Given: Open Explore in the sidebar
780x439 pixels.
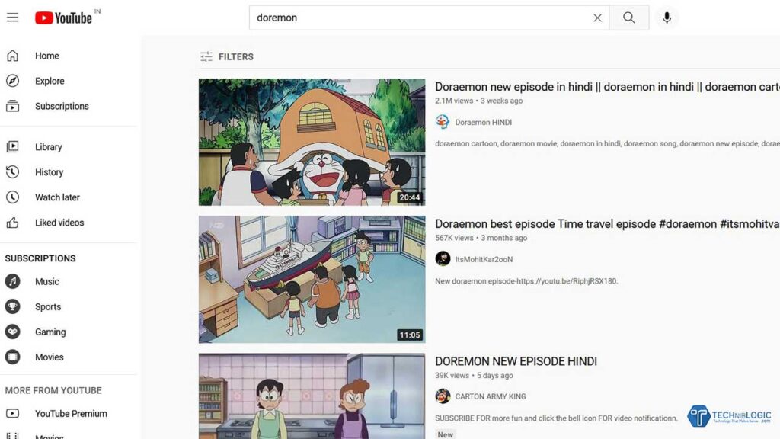Looking at the screenshot, I should pyautogui.click(x=50, y=81).
